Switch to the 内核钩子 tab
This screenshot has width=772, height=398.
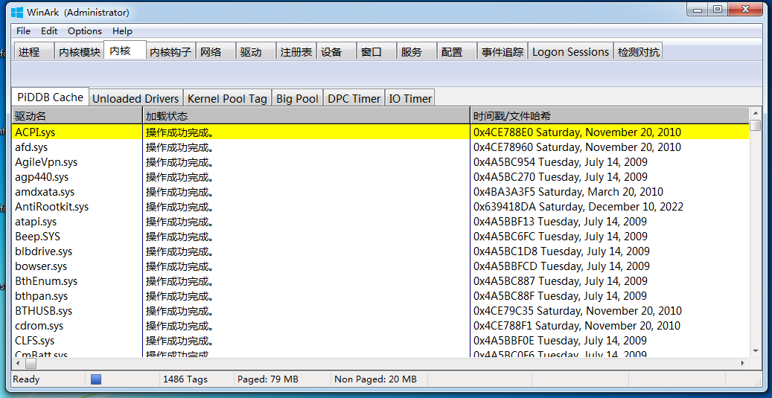point(170,51)
